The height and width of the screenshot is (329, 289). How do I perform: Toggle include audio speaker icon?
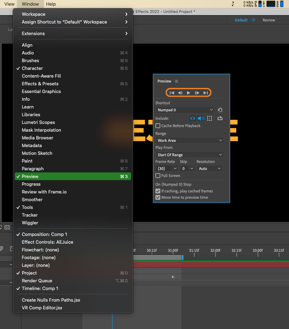(201, 118)
